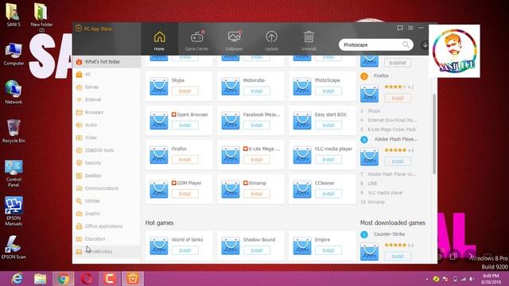Viewport: 509px width, 286px height.
Task: Install Winamp
Action: (256, 194)
